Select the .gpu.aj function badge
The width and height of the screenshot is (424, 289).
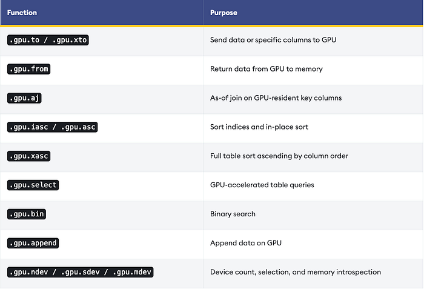pyautogui.click(x=24, y=98)
